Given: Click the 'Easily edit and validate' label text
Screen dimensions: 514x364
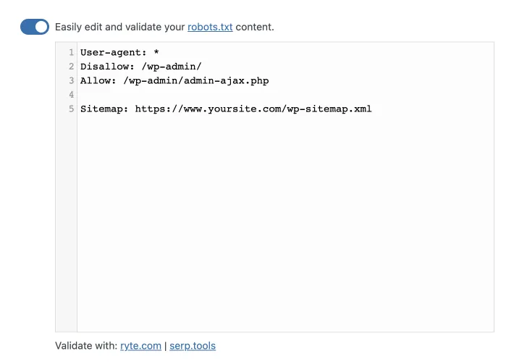Looking at the screenshot, I should [x=120, y=27].
